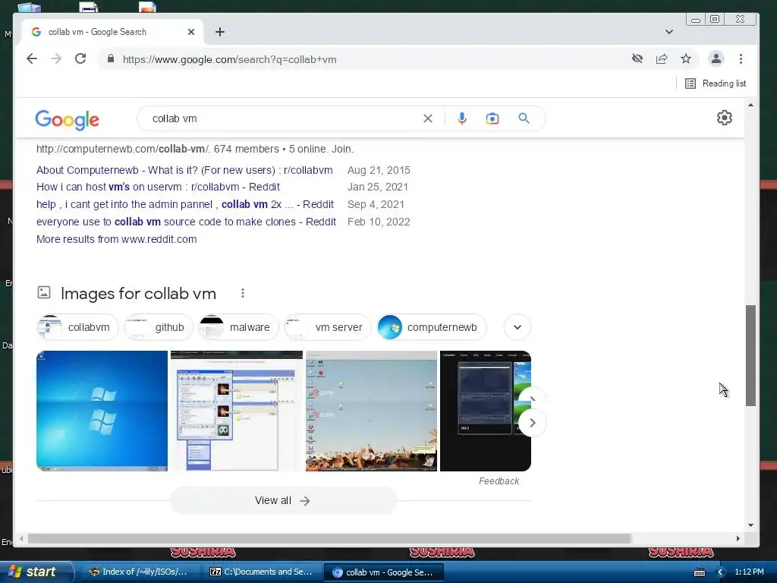Viewport: 777px width, 583px height.
Task: Bookmark this page with the star icon
Action: pos(686,59)
